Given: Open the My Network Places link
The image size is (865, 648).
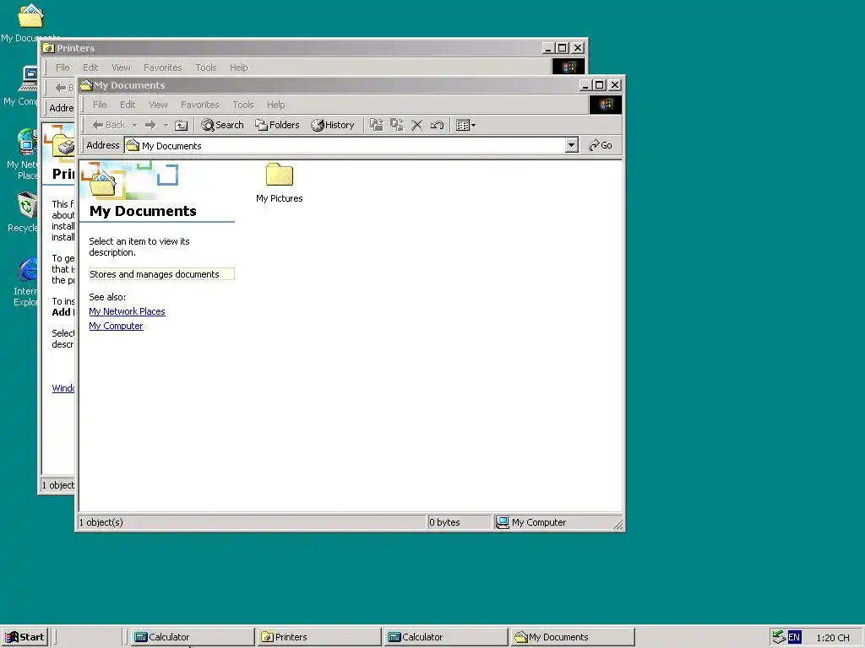Looking at the screenshot, I should click(x=127, y=311).
